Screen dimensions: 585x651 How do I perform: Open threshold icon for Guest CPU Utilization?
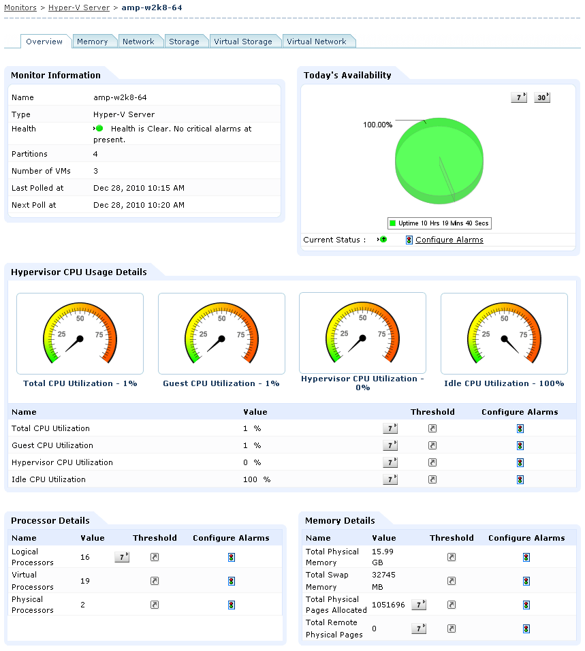pos(432,445)
